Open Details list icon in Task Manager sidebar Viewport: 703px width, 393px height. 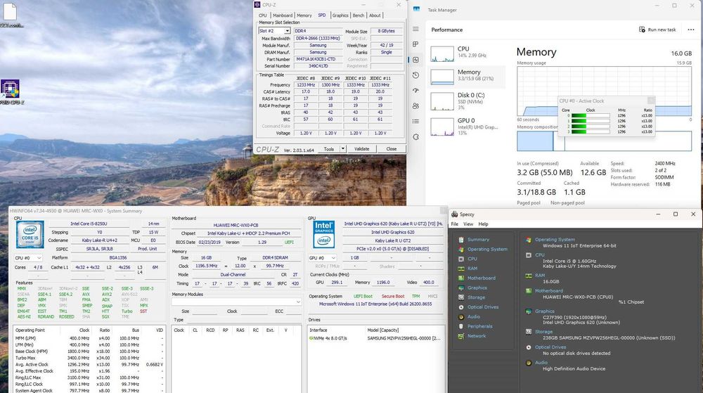(x=415, y=121)
